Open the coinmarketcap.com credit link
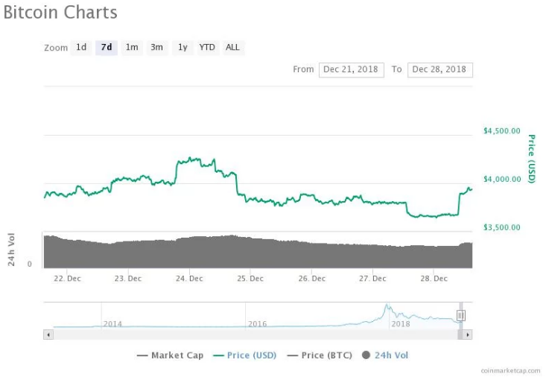Screen dimensions: 552x377 (x=510, y=370)
